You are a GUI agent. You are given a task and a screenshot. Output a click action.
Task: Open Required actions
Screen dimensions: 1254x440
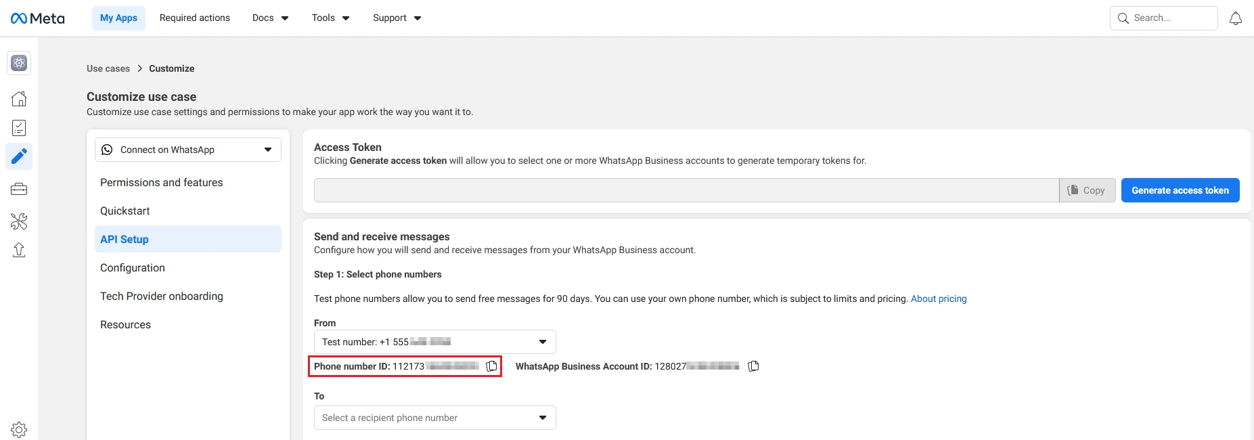click(195, 18)
